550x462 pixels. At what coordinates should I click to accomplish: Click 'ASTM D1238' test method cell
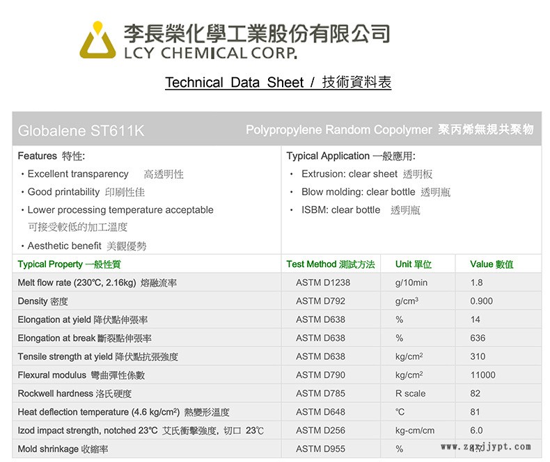pyautogui.click(x=323, y=282)
